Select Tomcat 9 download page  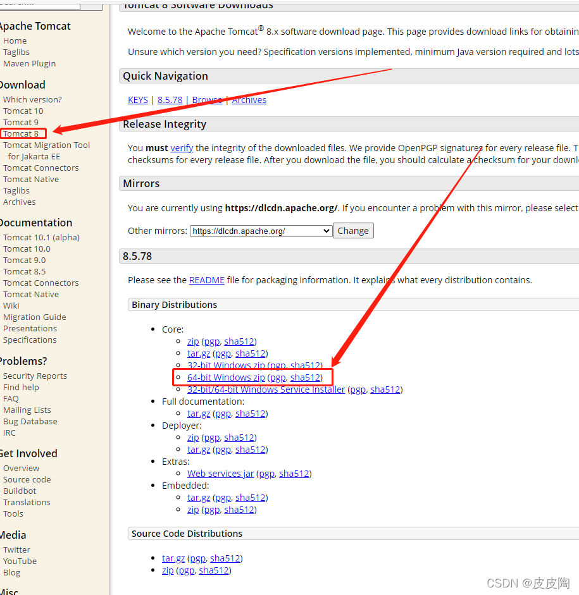click(x=20, y=122)
